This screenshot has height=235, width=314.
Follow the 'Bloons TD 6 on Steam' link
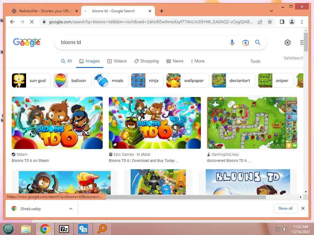pyautogui.click(x=30, y=160)
